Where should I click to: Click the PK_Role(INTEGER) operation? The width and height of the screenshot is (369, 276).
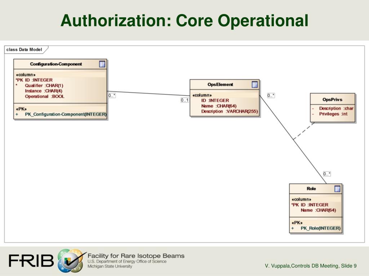tap(320, 228)
